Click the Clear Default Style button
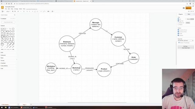This screenshot has width=195, height=109. pyautogui.click(x=186, y=48)
